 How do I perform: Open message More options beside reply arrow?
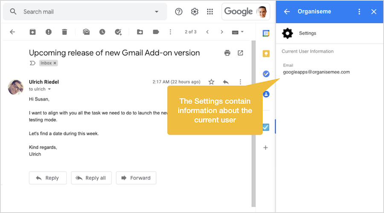[x=240, y=82]
